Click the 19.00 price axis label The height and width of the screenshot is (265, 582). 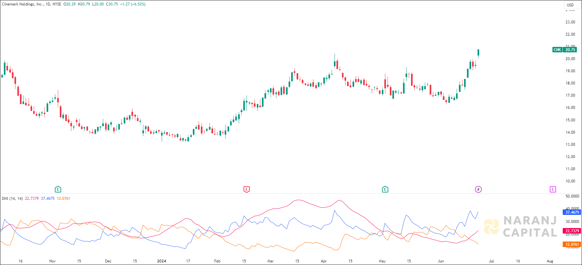pos(570,71)
